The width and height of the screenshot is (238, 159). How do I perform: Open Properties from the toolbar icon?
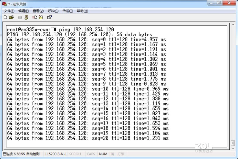tap(49, 18)
